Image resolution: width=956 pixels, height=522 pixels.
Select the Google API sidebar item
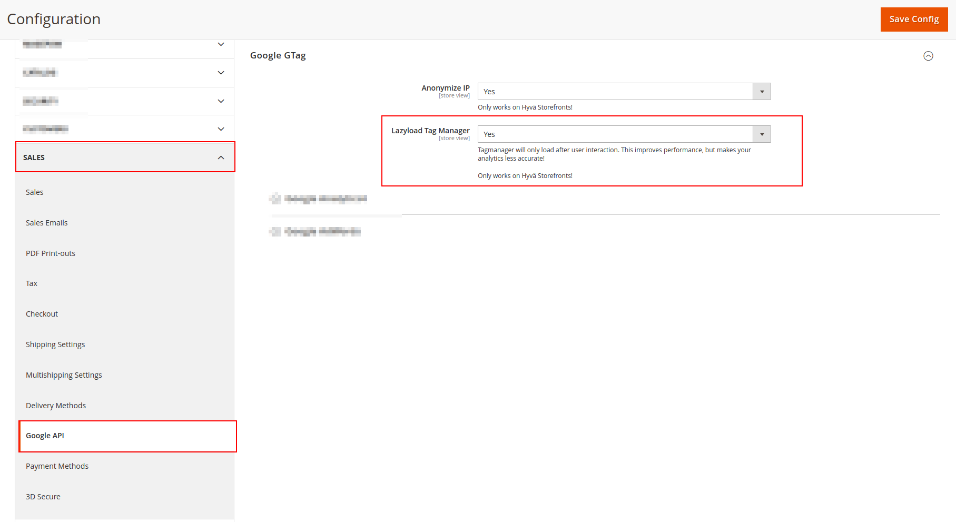pos(45,436)
